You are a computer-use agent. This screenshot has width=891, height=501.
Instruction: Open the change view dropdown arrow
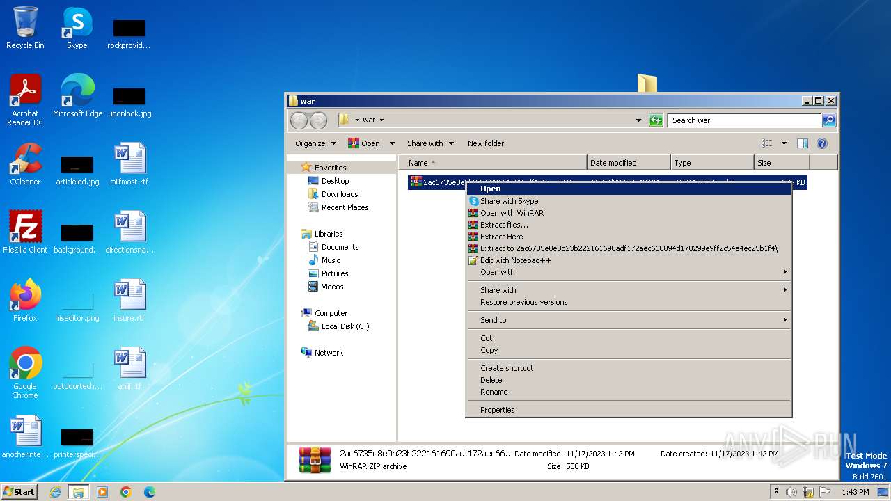click(784, 143)
